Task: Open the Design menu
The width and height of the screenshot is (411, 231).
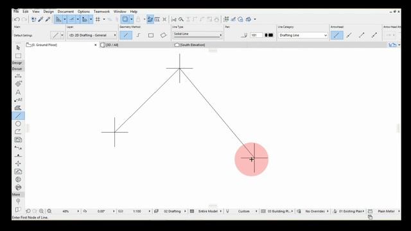Action: tap(49, 12)
